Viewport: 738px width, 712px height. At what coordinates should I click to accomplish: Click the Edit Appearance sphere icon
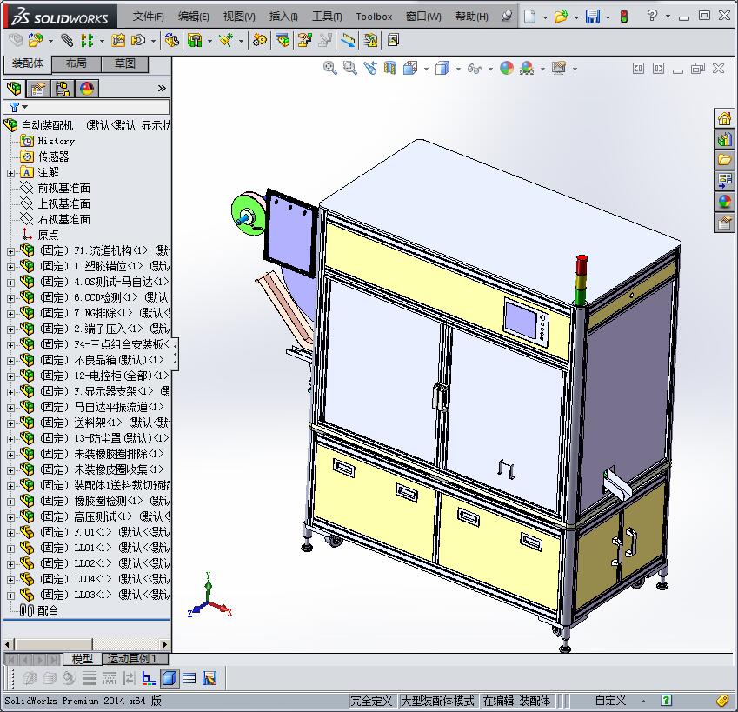click(x=507, y=68)
